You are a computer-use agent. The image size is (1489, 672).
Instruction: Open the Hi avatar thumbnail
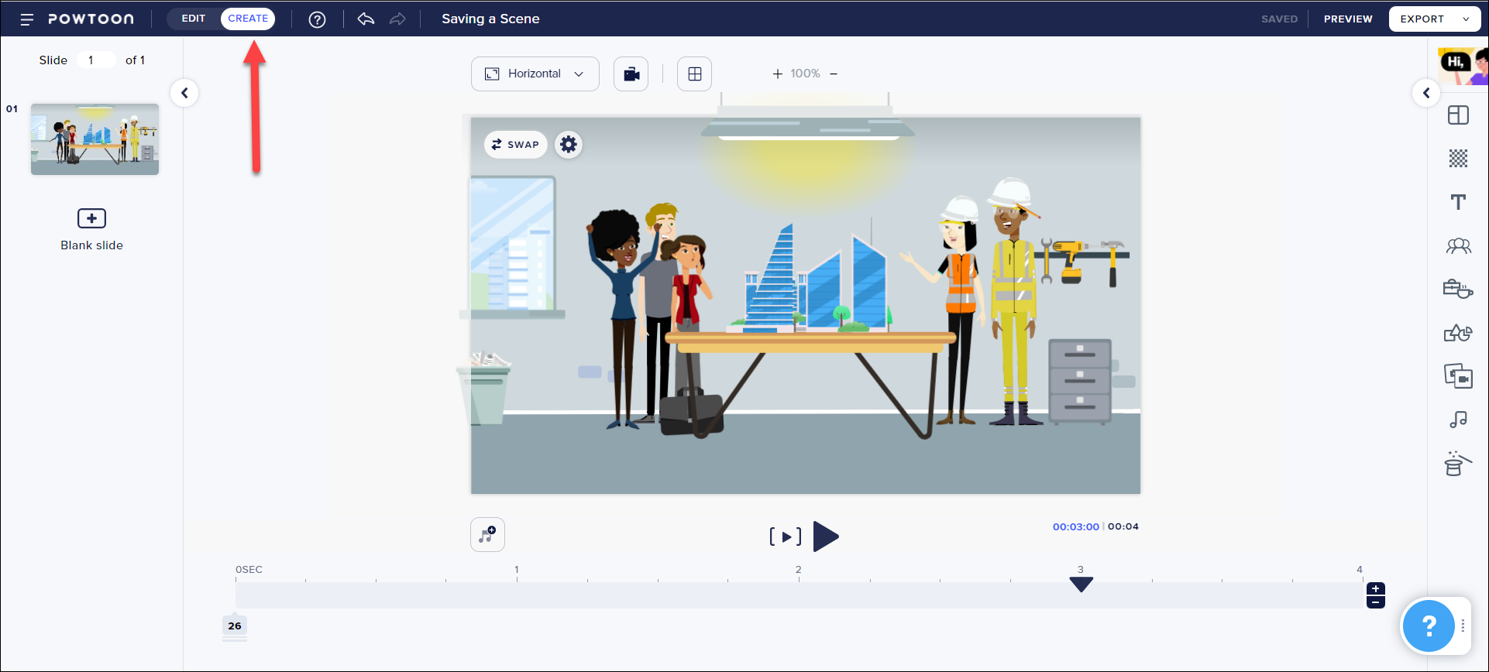(x=1463, y=66)
